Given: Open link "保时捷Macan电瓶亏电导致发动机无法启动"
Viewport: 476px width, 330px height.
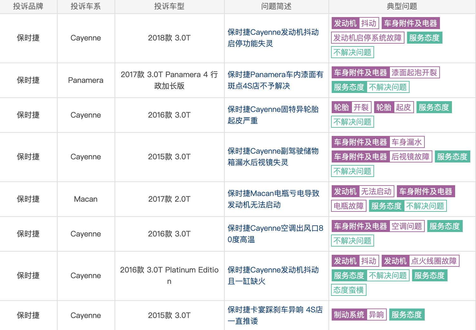Looking at the screenshot, I should click(x=273, y=199).
